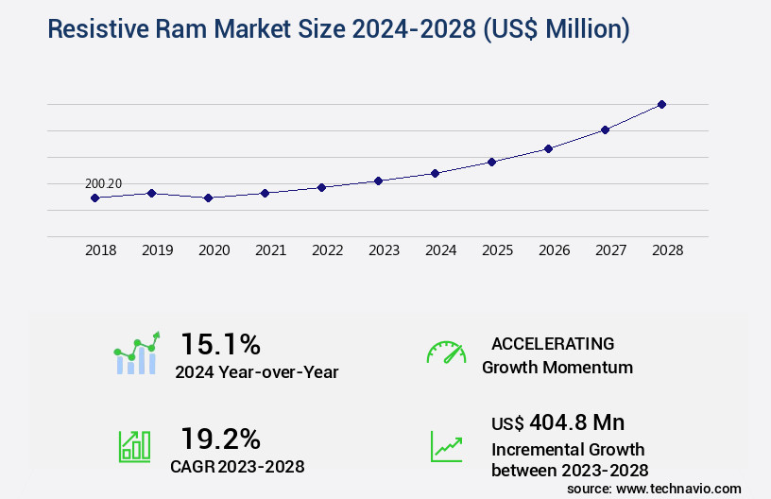Click the green speedometer gauge icon
The image size is (771, 499).
pos(446,353)
